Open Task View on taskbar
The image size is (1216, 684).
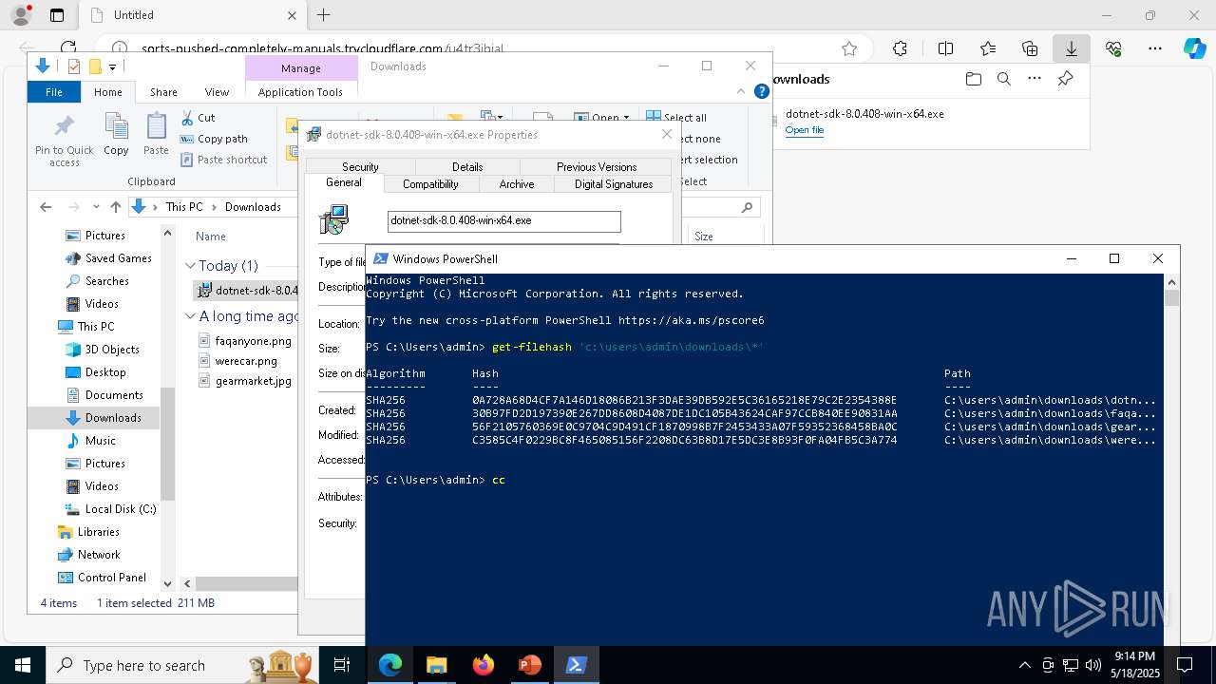342,665
